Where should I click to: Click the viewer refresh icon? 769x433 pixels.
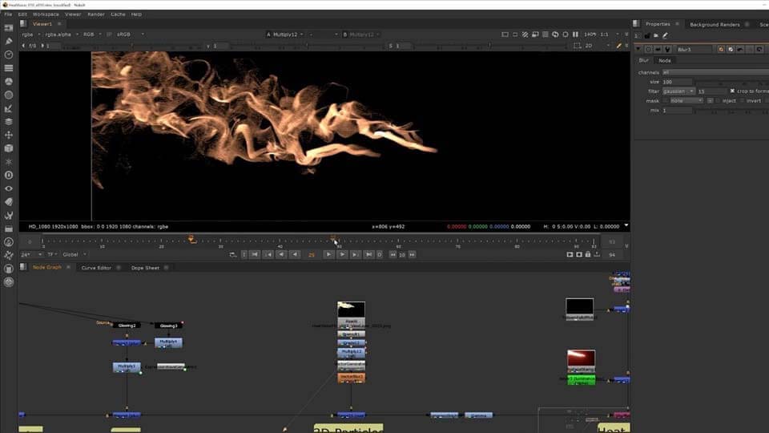[x=556, y=34]
